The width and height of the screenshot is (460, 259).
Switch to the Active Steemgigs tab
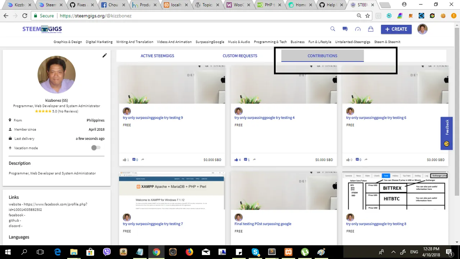[157, 56]
